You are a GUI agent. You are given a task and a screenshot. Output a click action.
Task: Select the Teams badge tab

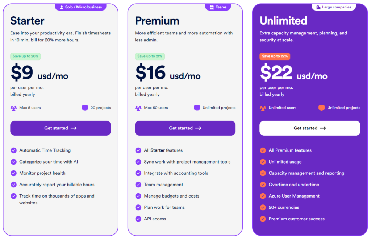[218, 7]
